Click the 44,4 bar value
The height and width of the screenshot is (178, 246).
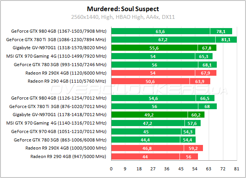[145, 140]
